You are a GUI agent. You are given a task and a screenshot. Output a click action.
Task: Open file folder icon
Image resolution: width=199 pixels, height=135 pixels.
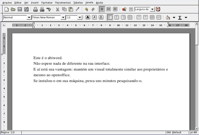pos(13,9)
